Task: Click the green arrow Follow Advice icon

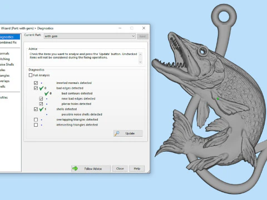Action: point(75,168)
